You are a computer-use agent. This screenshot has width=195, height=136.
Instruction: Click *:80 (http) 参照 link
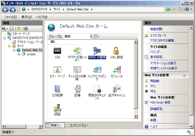(160, 103)
